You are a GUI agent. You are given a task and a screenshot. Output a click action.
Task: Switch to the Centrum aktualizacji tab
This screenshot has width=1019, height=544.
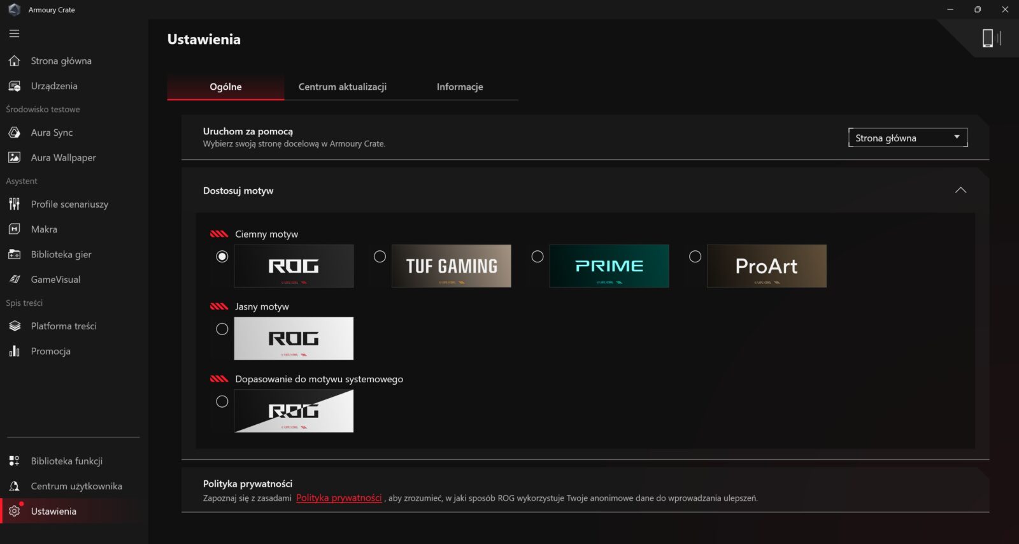pyautogui.click(x=343, y=87)
